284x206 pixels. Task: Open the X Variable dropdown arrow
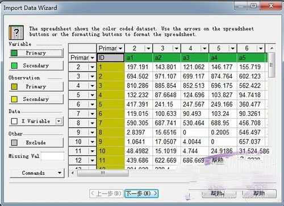[x=59, y=121]
